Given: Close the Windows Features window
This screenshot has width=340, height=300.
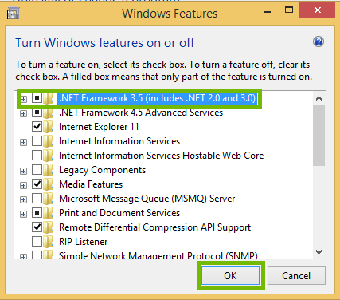Looking at the screenshot, I should (317, 10).
